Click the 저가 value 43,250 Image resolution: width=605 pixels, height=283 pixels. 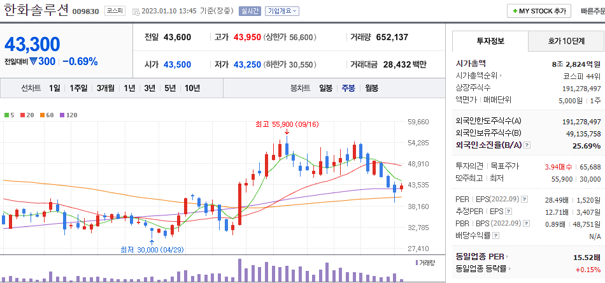[x=247, y=64]
